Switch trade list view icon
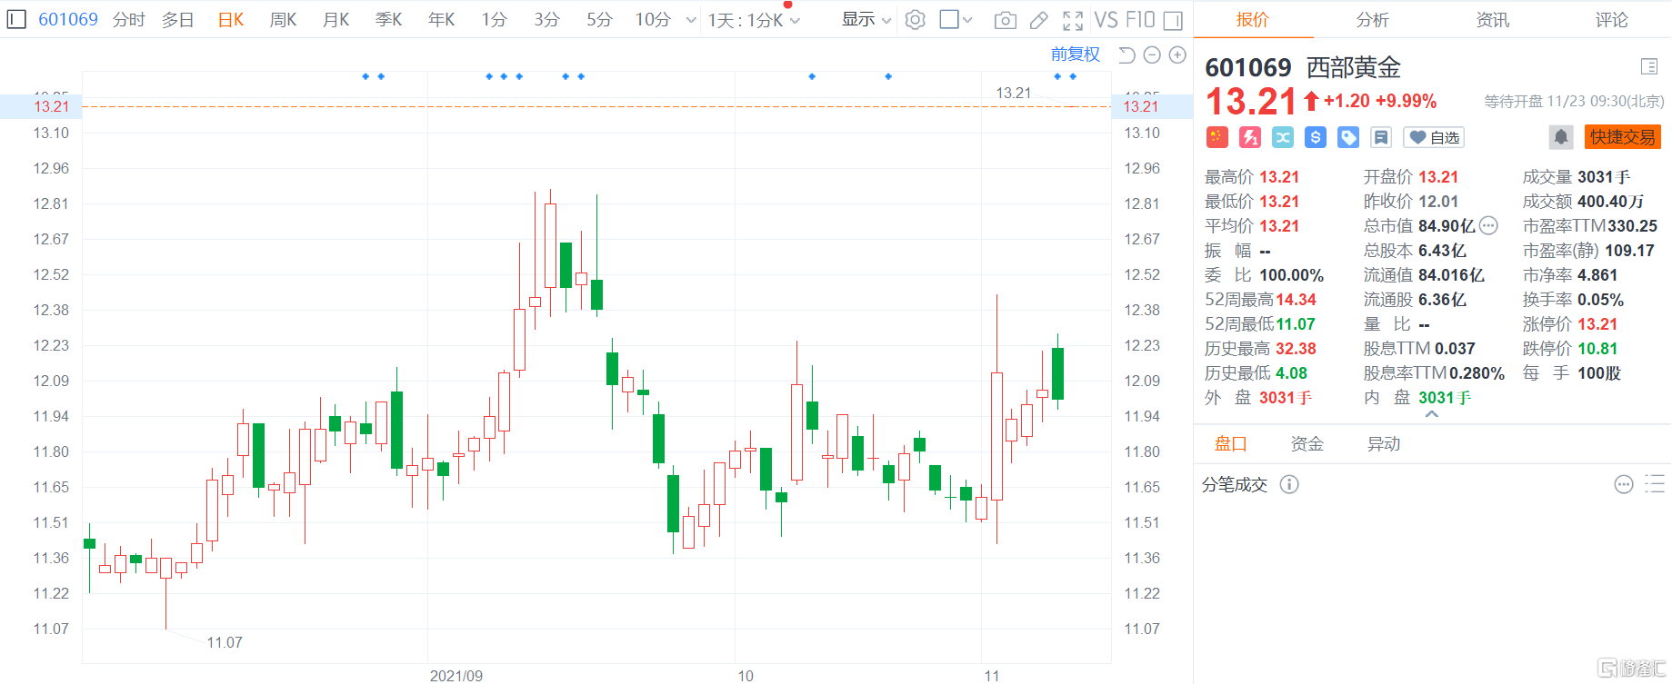 pos(1655,484)
